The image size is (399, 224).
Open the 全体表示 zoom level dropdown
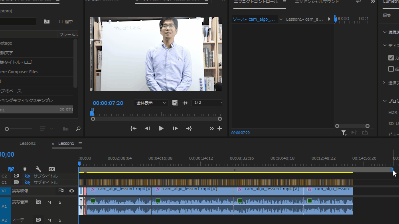tap(151, 103)
